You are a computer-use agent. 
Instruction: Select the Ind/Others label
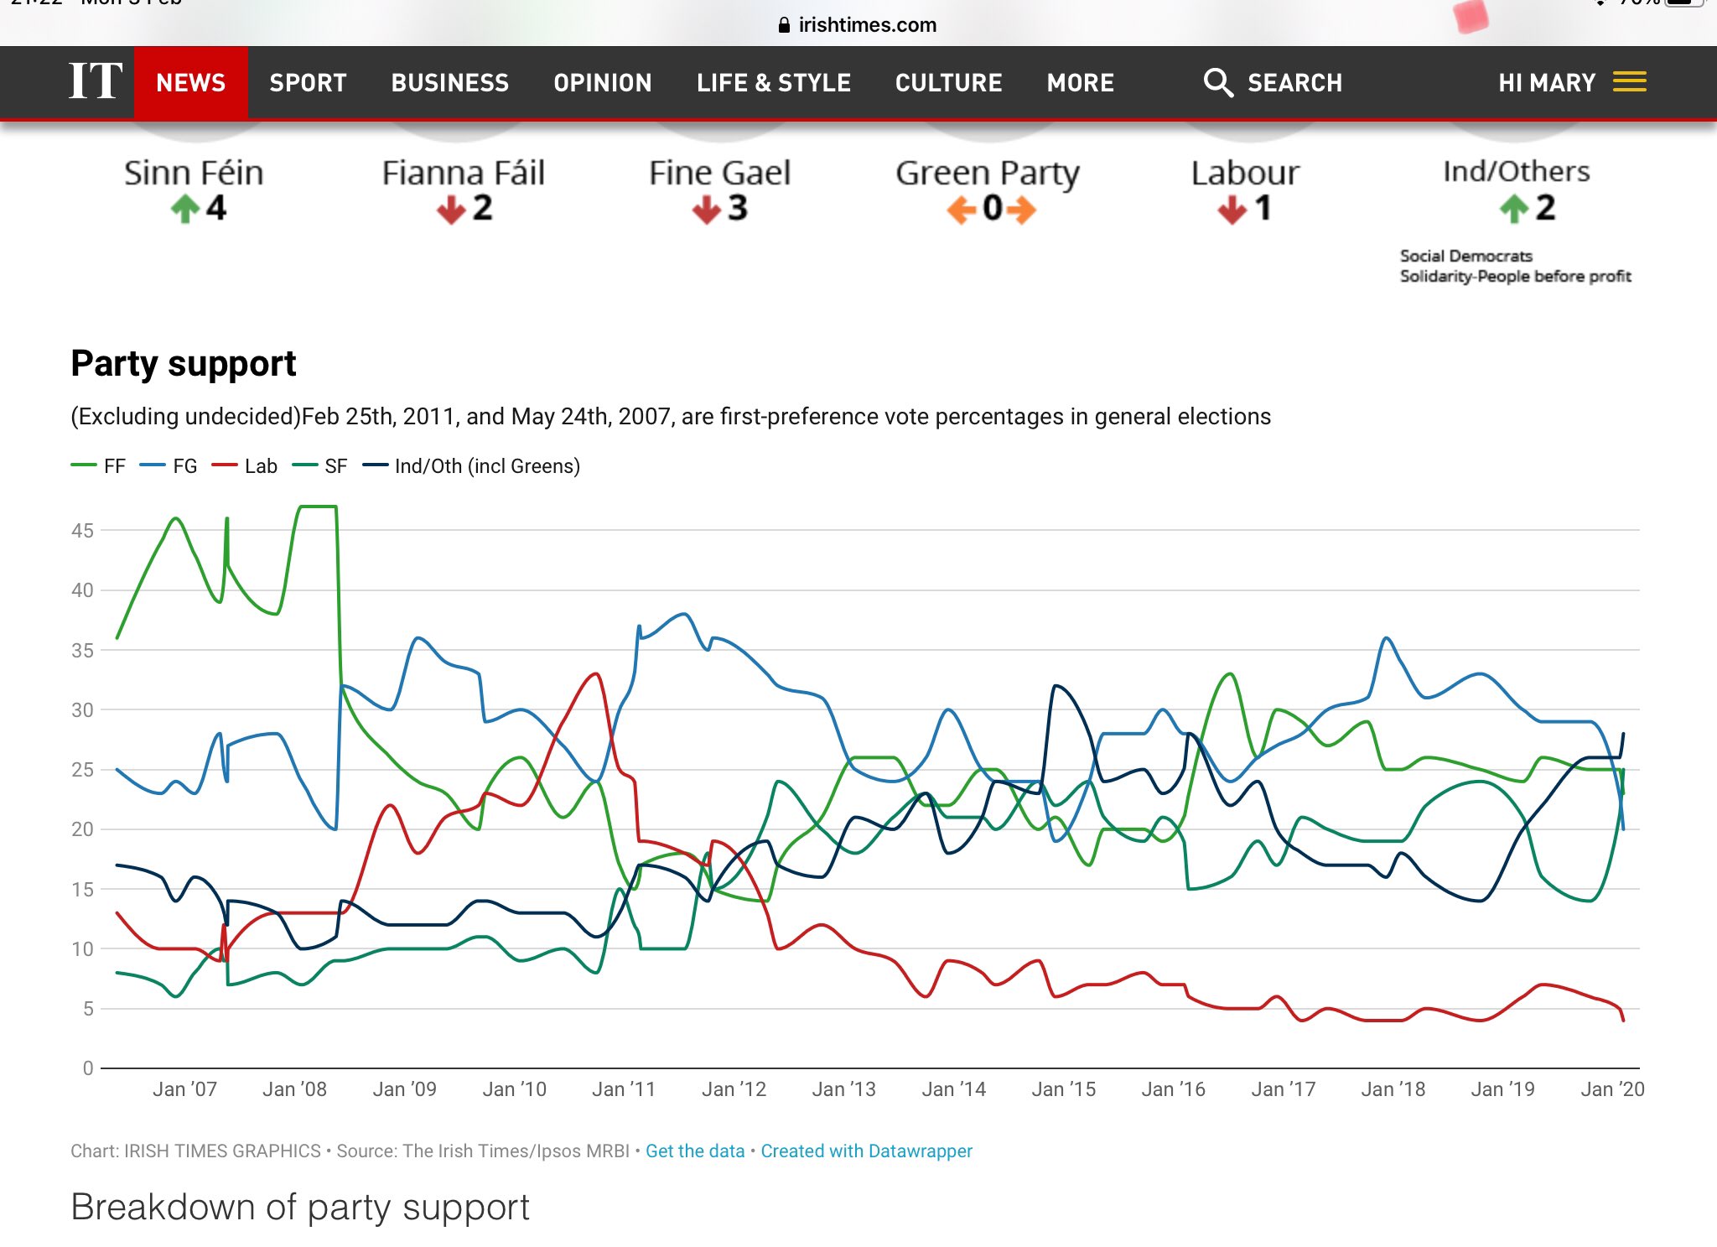coord(1516,171)
